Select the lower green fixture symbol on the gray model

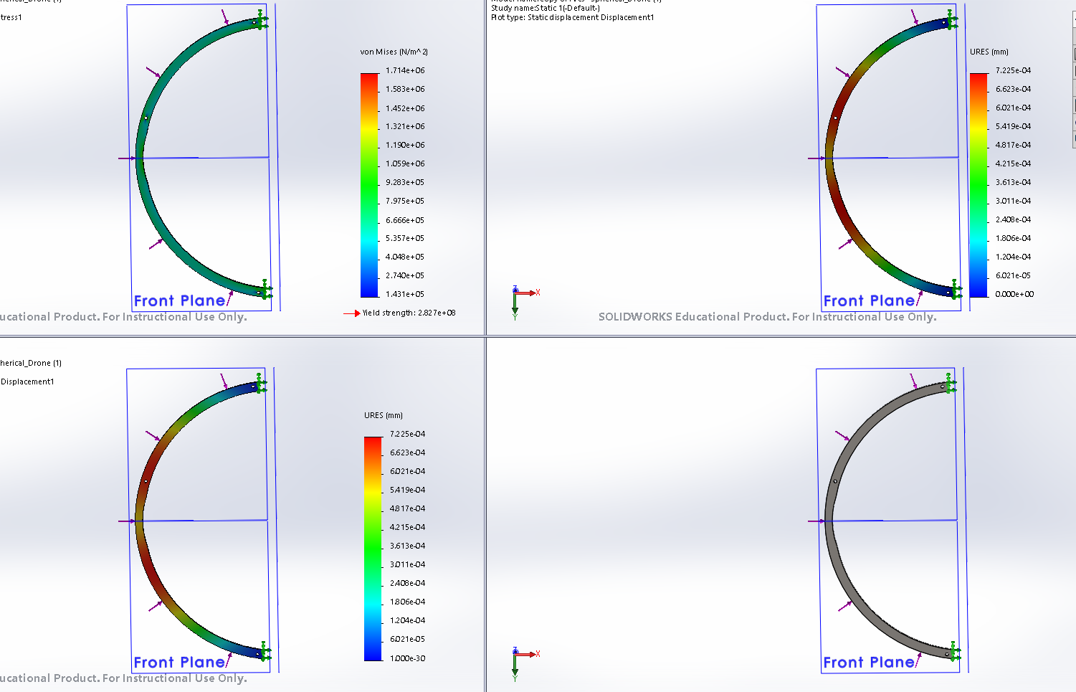953,651
